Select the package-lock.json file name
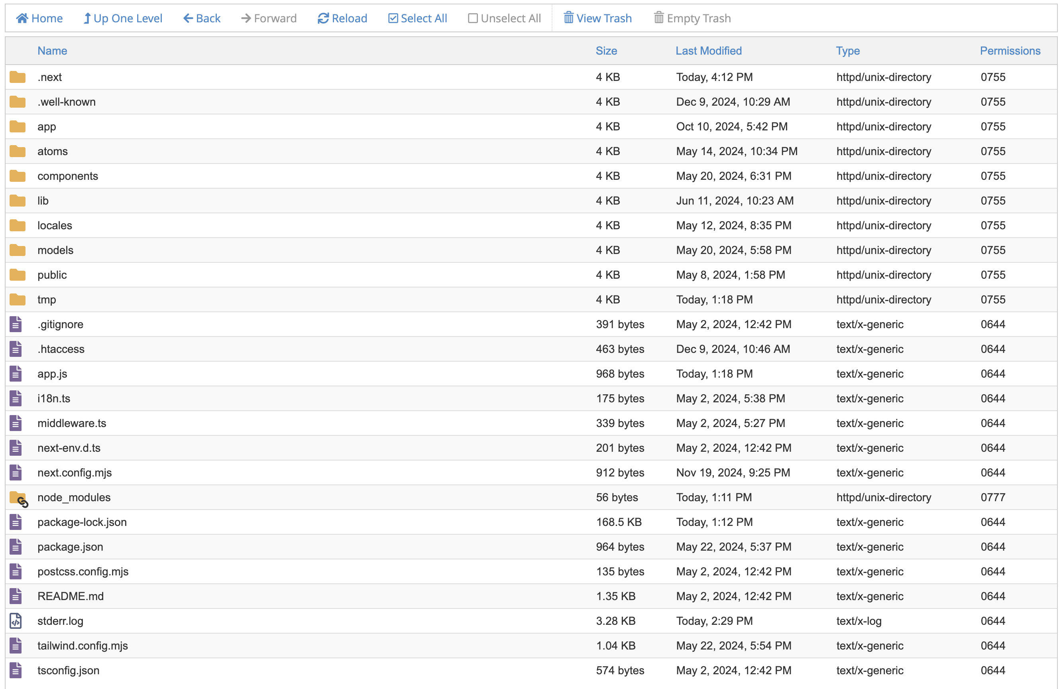Screen dimensions: 1061x689 coord(82,522)
